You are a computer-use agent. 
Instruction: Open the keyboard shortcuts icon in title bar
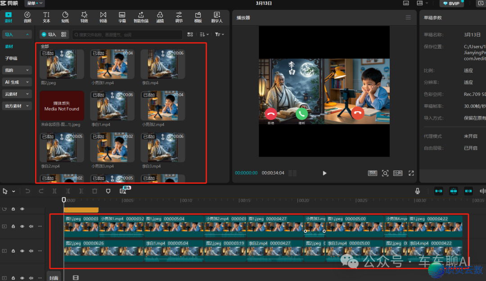tap(406, 3)
